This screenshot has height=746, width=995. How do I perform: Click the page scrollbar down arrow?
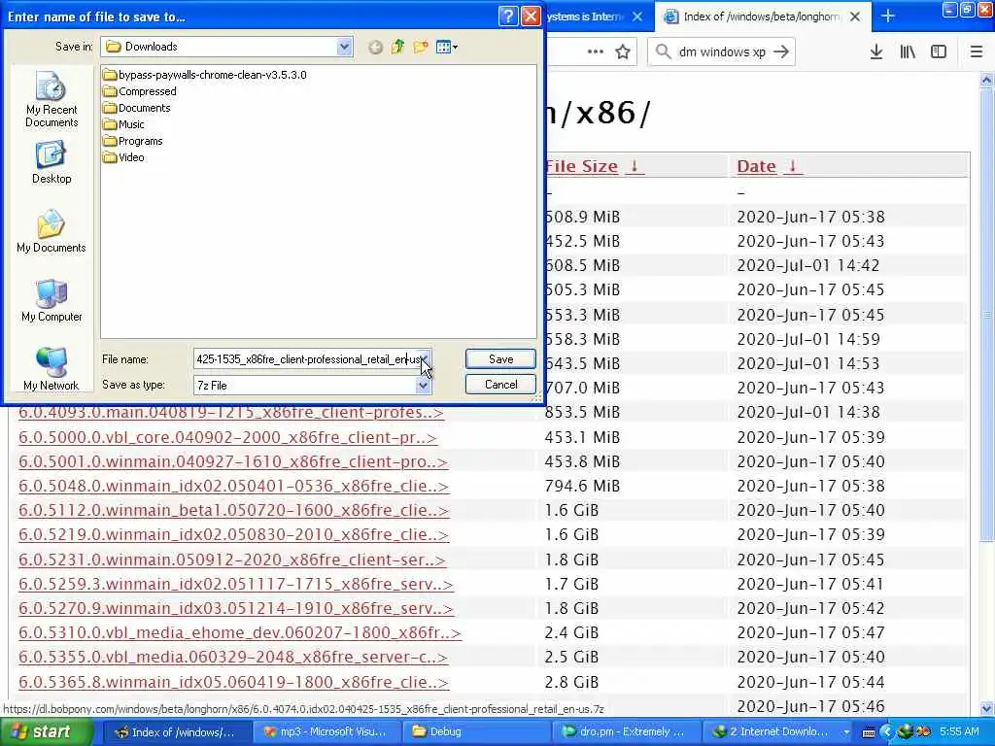pos(987,707)
